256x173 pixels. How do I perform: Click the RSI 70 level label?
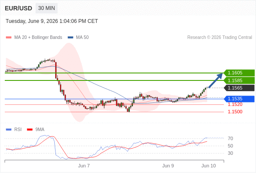(230, 139)
